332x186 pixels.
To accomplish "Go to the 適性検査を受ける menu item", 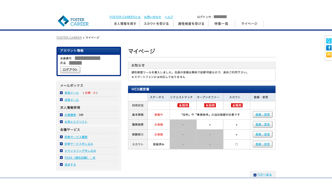I will [x=191, y=24].
